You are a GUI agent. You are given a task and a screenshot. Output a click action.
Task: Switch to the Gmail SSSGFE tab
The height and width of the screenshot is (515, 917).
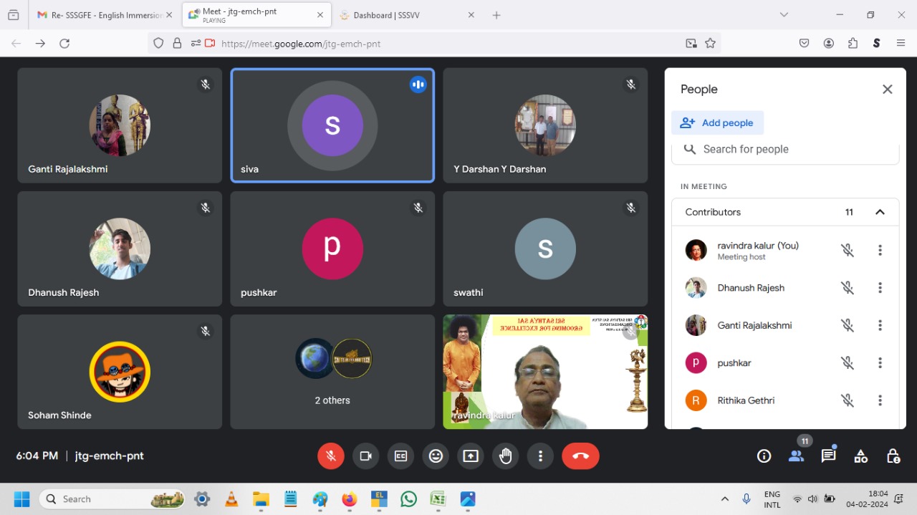104,15
